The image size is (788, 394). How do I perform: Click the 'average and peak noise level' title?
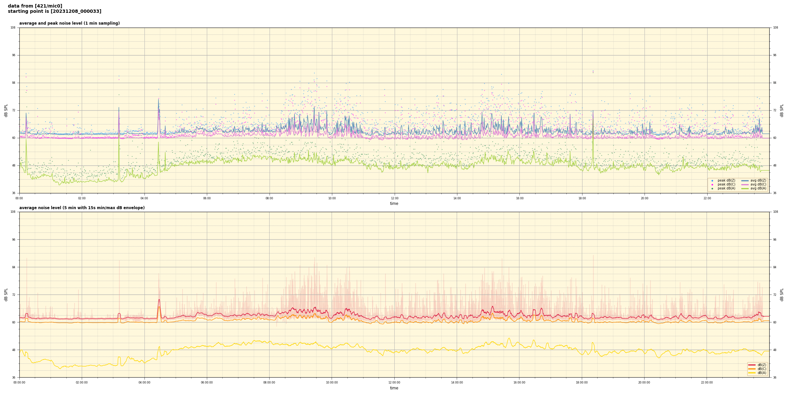(69, 23)
